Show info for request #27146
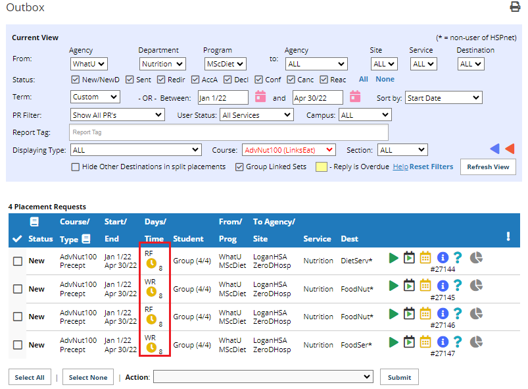 click(443, 314)
